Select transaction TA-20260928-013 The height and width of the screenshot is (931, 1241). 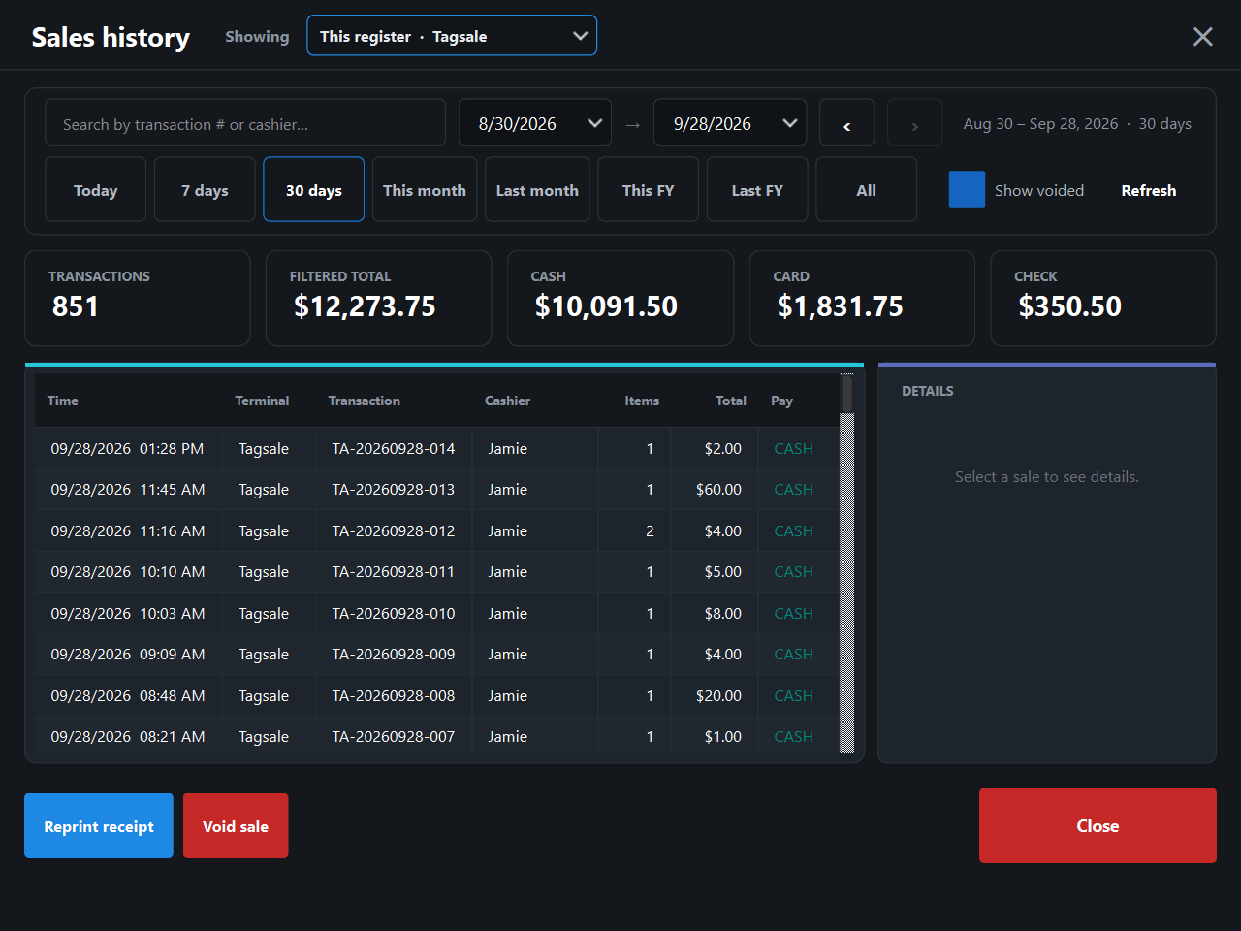point(436,490)
